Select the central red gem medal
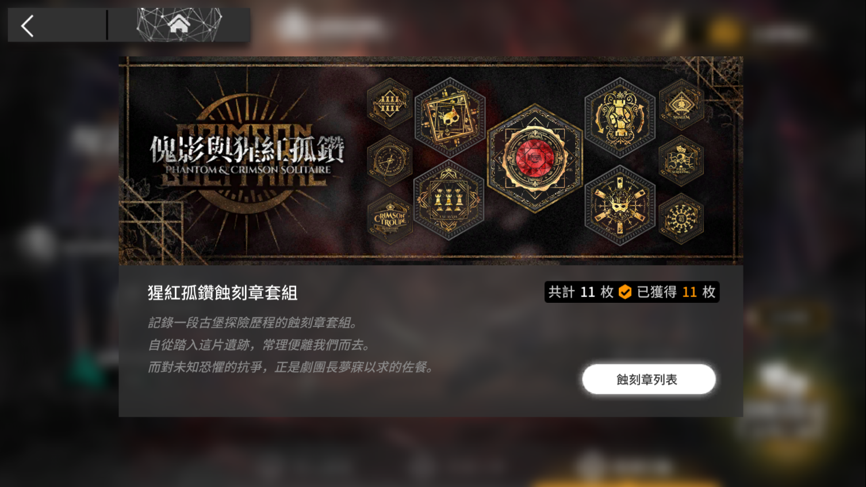Screen dimensions: 866x487 coord(535,158)
